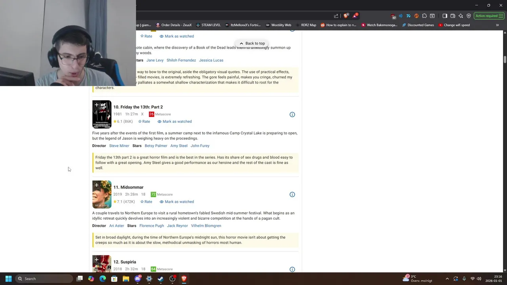Screen dimensions: 507x285
Task: Click the blue sound-wave extension icon
Action: pyautogui.click(x=400, y=16)
